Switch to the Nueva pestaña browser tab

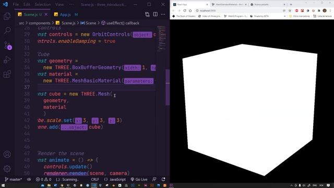click(268, 5)
